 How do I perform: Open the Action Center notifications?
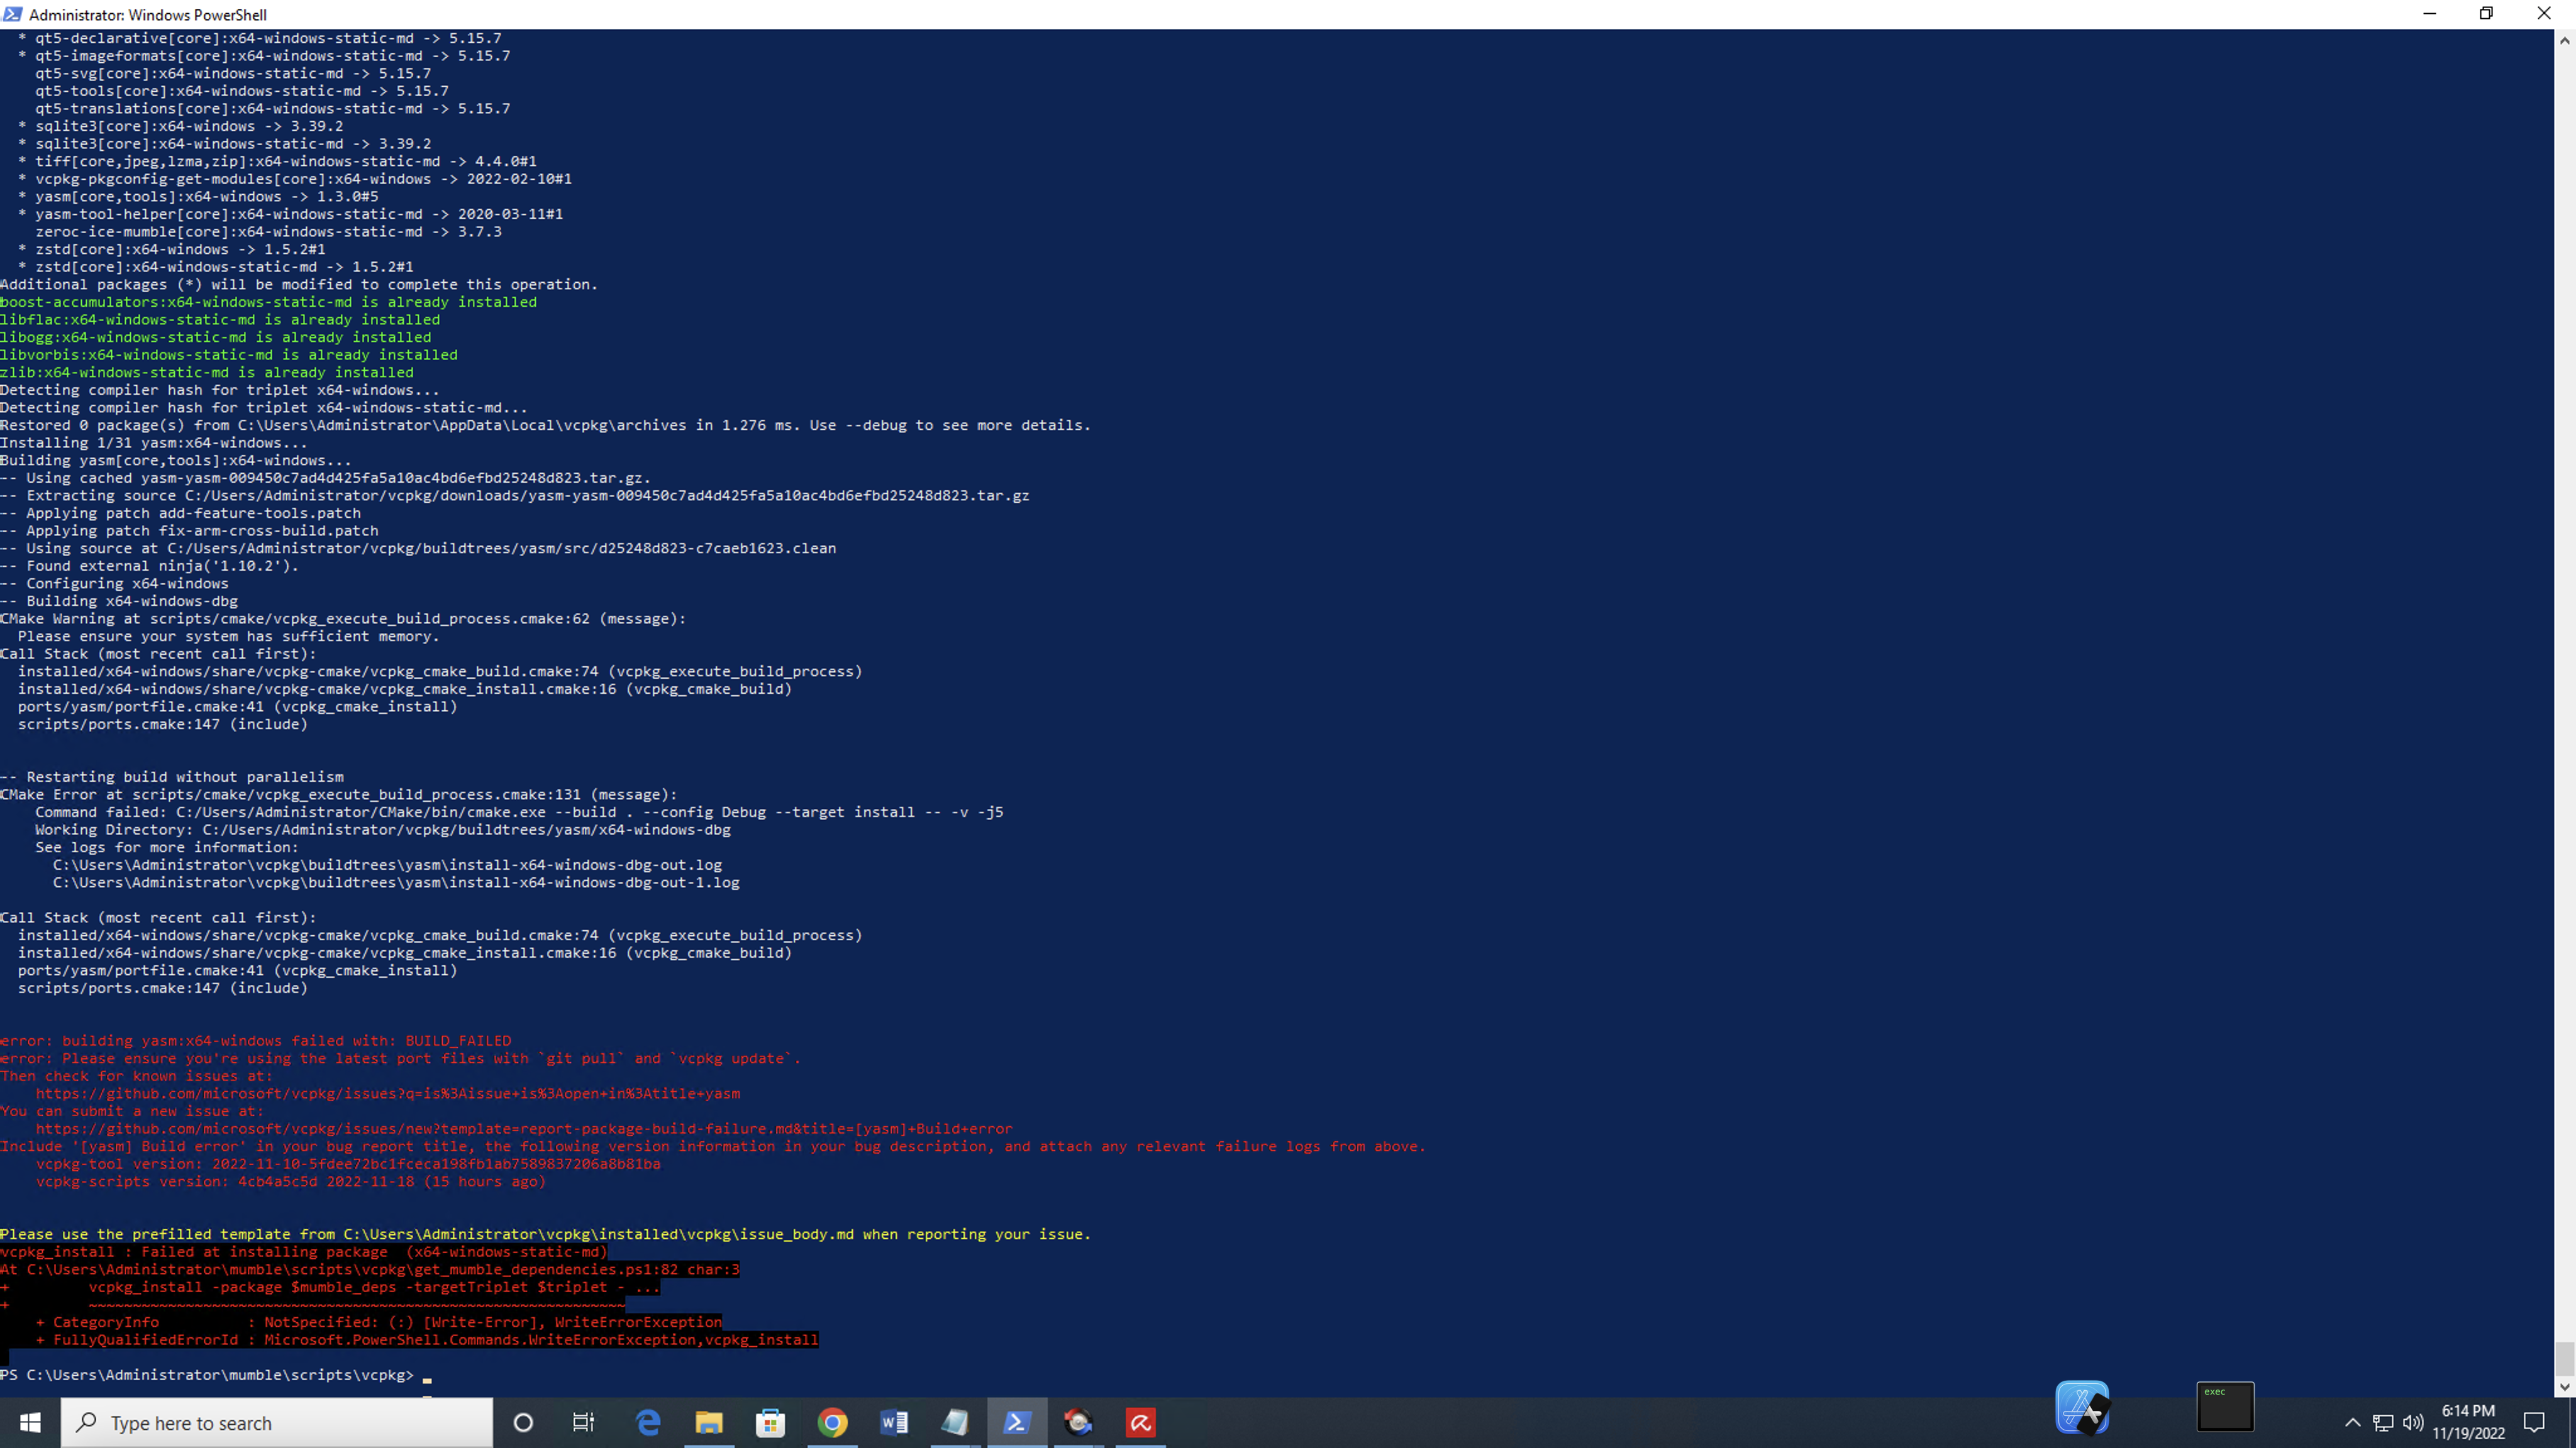click(2534, 1422)
